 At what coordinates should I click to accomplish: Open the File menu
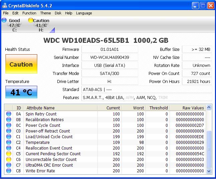(x=6, y=13)
